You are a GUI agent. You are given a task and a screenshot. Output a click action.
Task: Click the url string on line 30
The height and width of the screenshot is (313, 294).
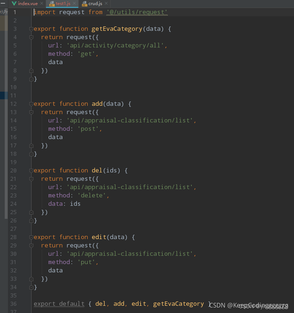click(x=130, y=254)
